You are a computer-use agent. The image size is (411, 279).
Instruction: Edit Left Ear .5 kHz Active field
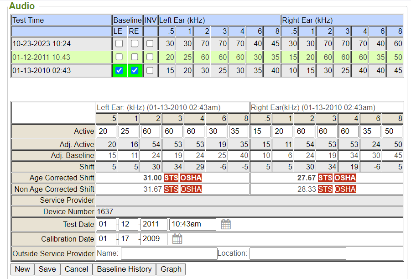tap(106, 132)
